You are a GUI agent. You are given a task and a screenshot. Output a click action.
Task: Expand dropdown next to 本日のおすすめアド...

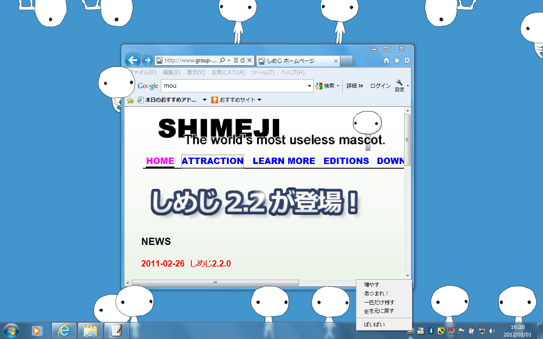click(x=204, y=100)
